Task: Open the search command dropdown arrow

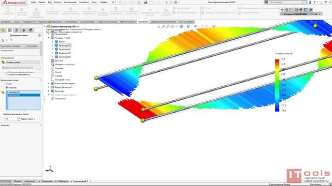Action: pos(306,2)
